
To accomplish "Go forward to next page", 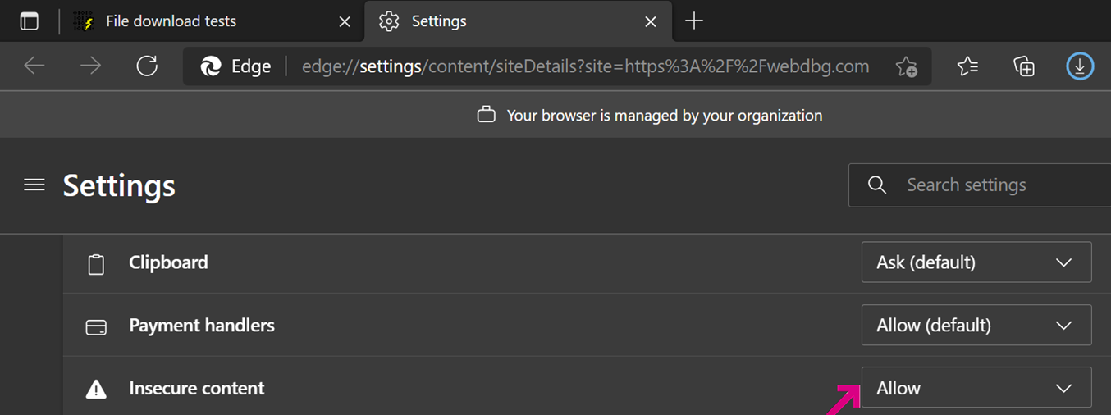I will coord(90,66).
